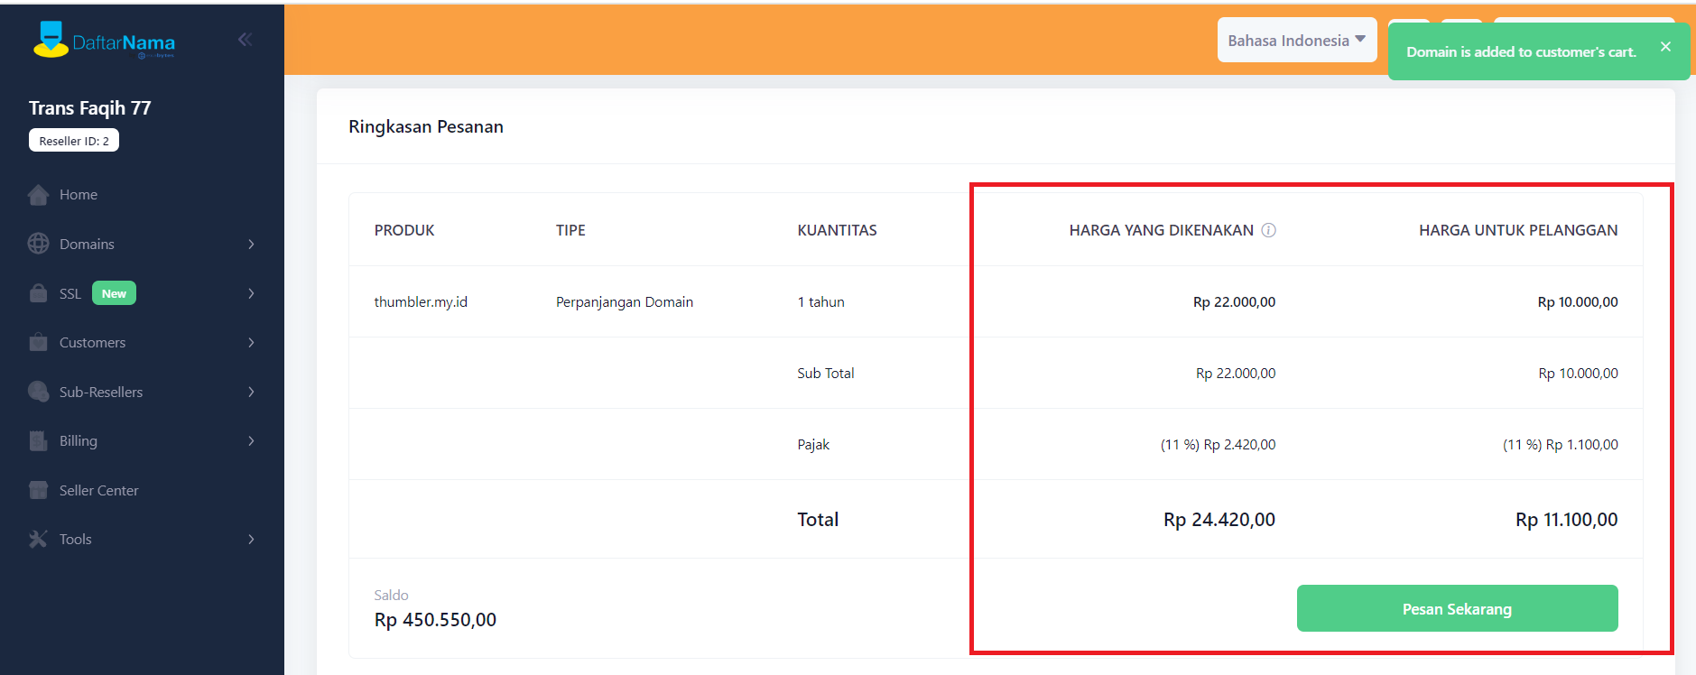Select the Sub-Resellers menu label

tap(101, 393)
